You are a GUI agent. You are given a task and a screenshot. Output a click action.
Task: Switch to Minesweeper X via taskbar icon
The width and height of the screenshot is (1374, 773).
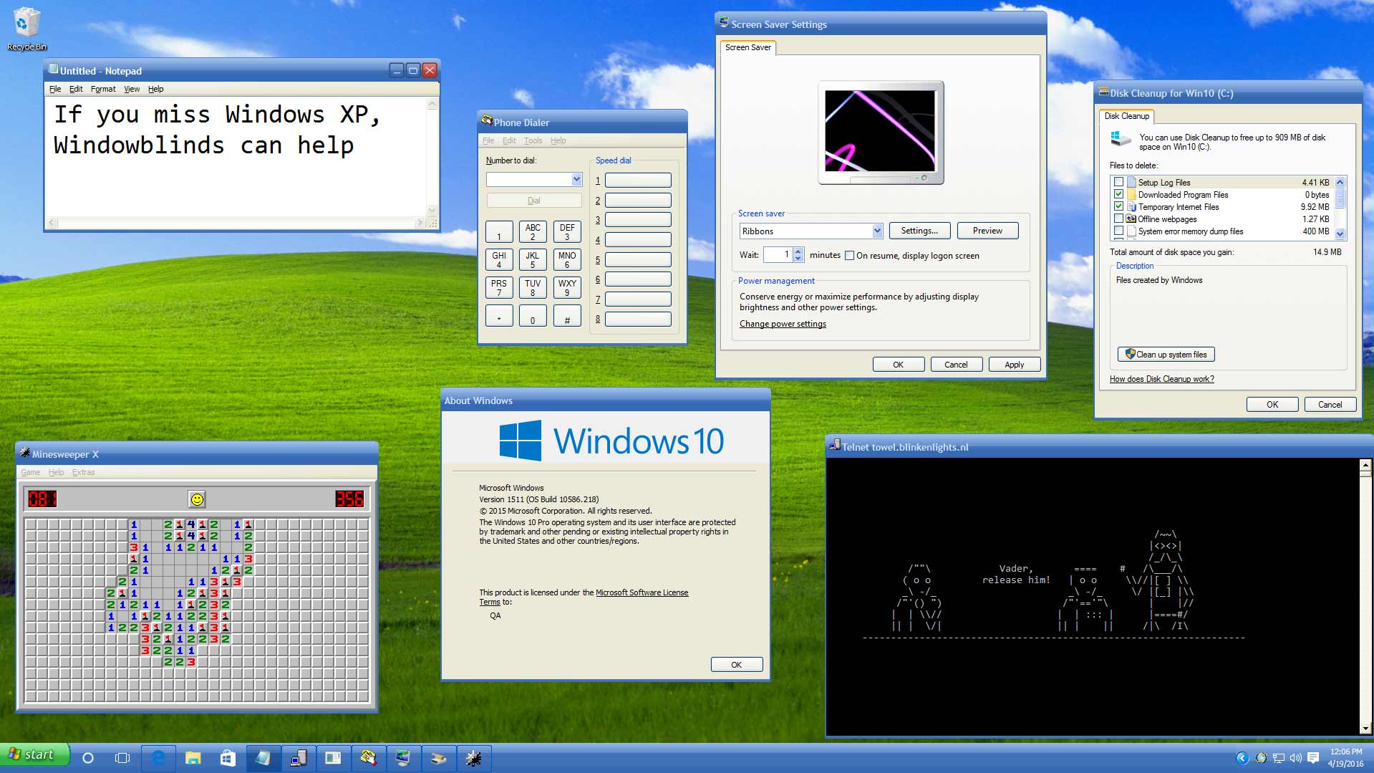coord(473,758)
